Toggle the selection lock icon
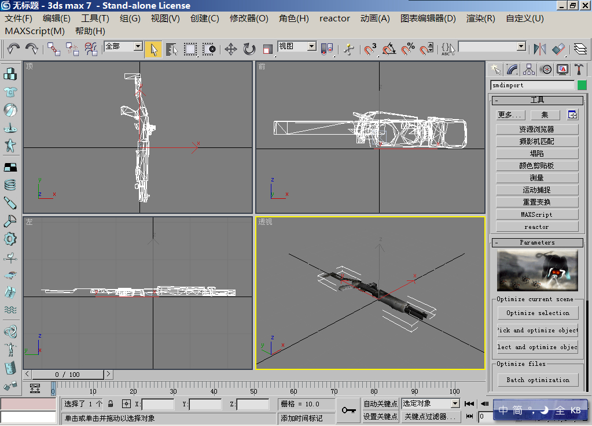Viewport: 592px width, 426px height. (111, 404)
